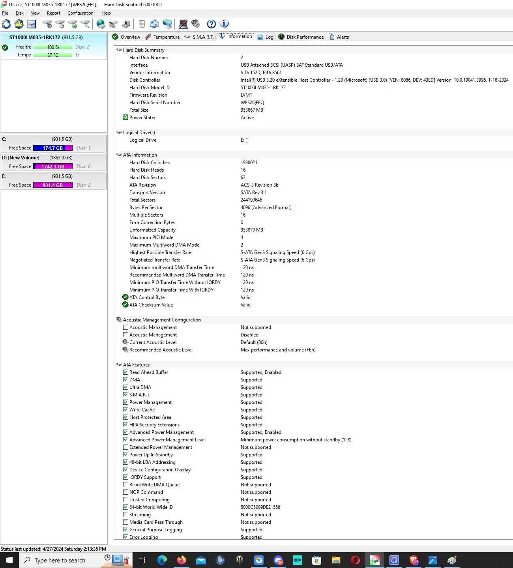513x568 pixels.
Task: Click the green Temp 37 °C bar
Action: [53, 55]
